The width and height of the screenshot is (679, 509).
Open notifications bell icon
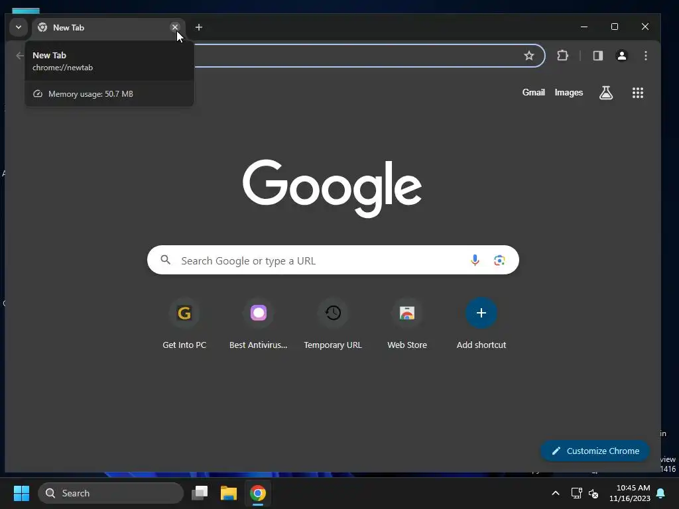(x=661, y=493)
